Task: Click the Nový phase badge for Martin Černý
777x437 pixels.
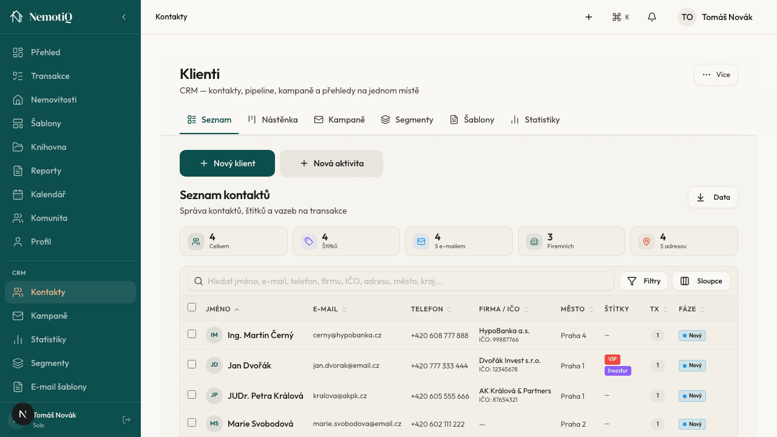Action: click(692, 335)
